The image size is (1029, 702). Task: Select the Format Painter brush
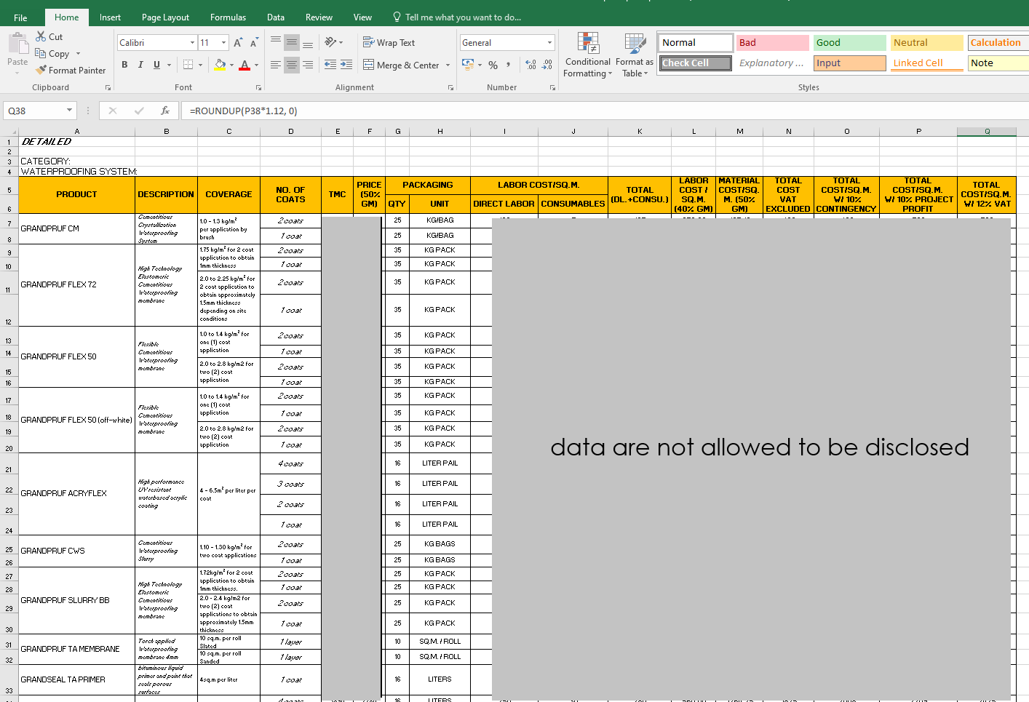tap(41, 70)
